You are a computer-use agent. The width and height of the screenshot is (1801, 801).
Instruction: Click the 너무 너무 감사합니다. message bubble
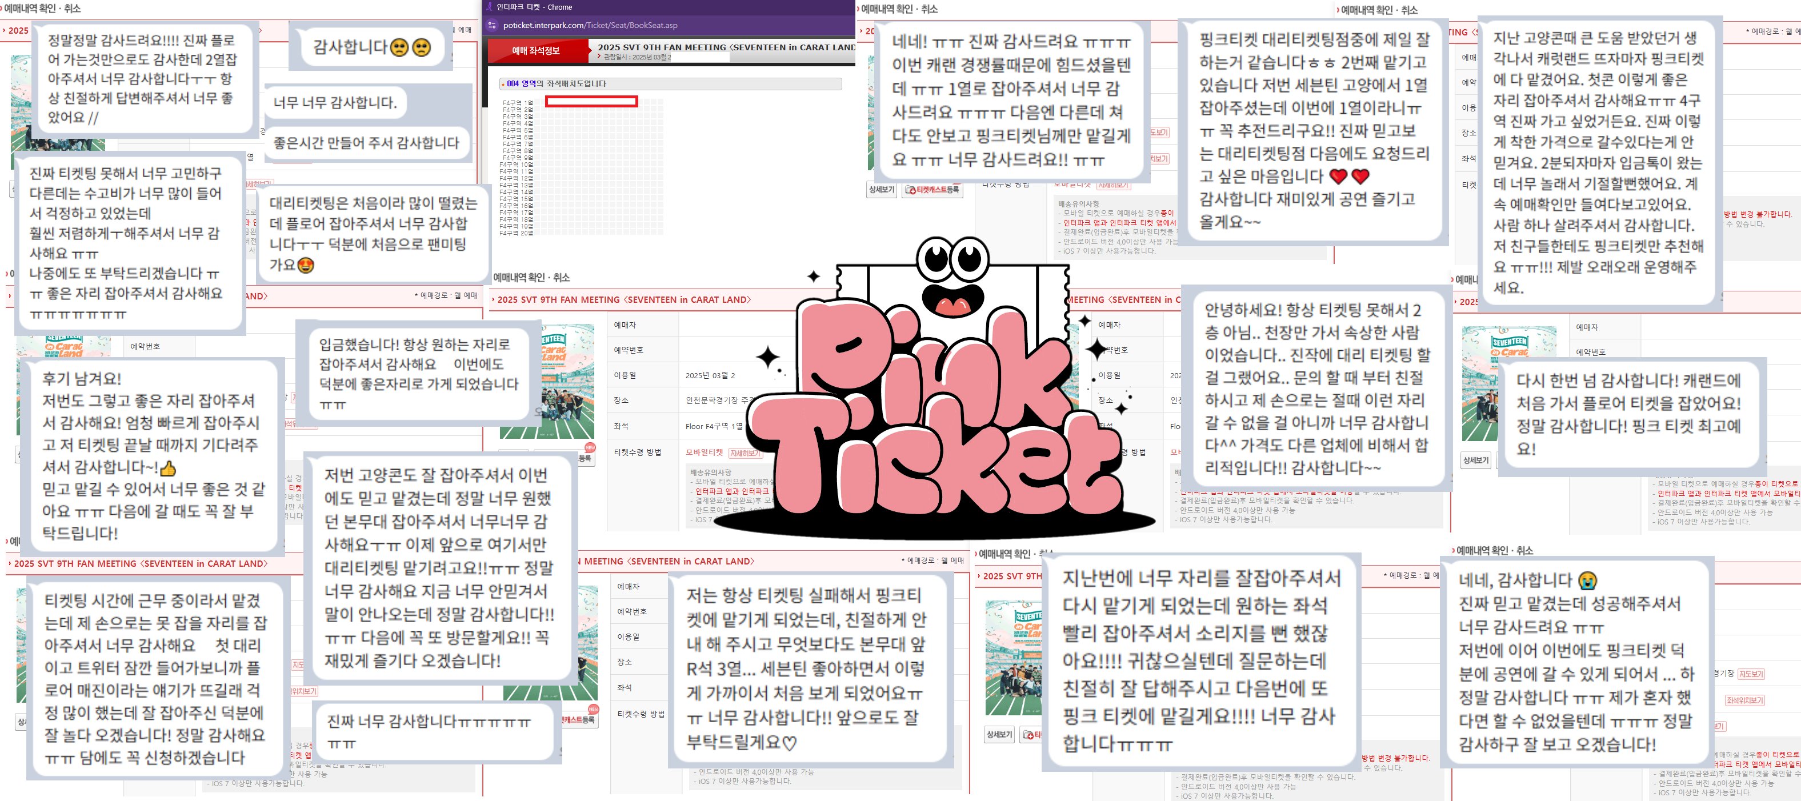coord(335,102)
